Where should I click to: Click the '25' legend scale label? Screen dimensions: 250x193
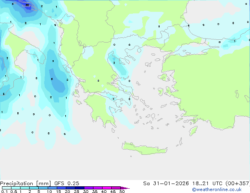(76, 191)
